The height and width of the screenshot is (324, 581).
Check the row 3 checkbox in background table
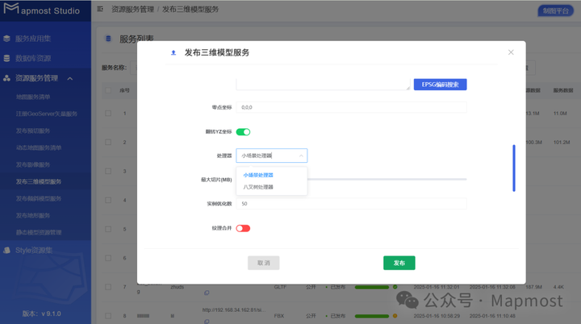pos(108,171)
